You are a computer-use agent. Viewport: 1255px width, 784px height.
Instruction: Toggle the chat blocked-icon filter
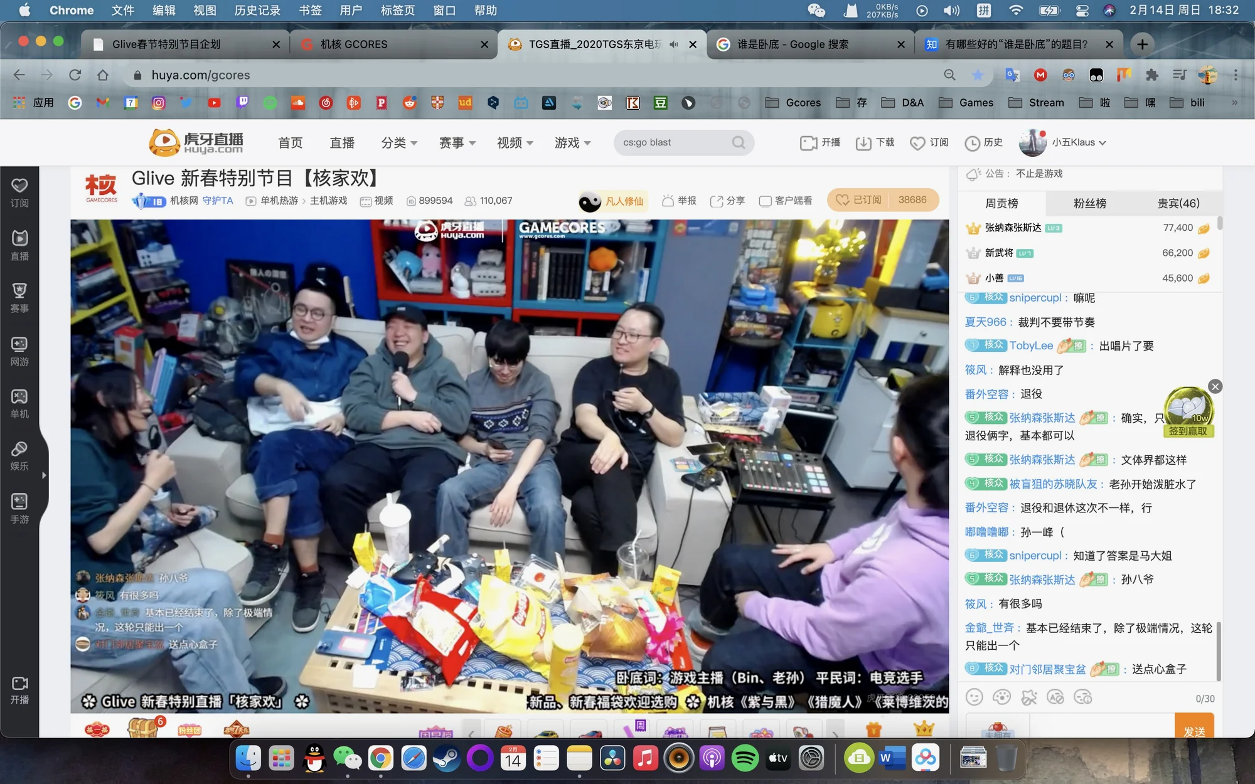[x=1028, y=697]
